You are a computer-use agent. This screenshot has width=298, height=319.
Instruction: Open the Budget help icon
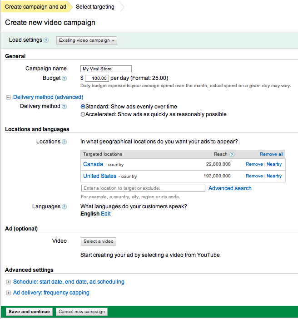tap(64, 79)
